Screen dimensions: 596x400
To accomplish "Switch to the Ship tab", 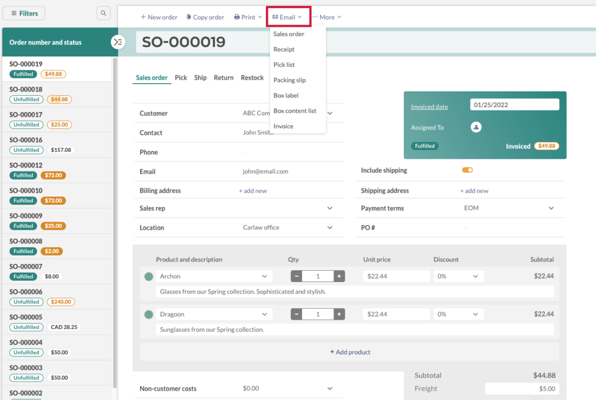I will pyautogui.click(x=200, y=77).
